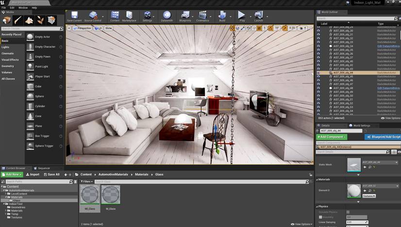Click the Datasmith toolbar icon
Screen dimensions: 401x227
(167, 15)
